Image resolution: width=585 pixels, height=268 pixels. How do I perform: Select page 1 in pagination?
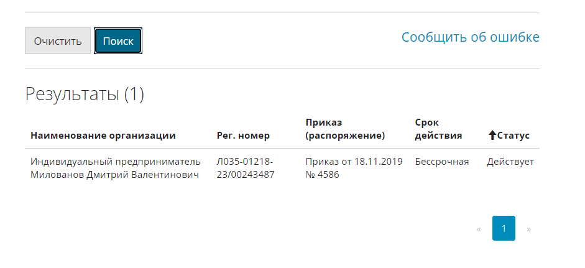point(504,229)
